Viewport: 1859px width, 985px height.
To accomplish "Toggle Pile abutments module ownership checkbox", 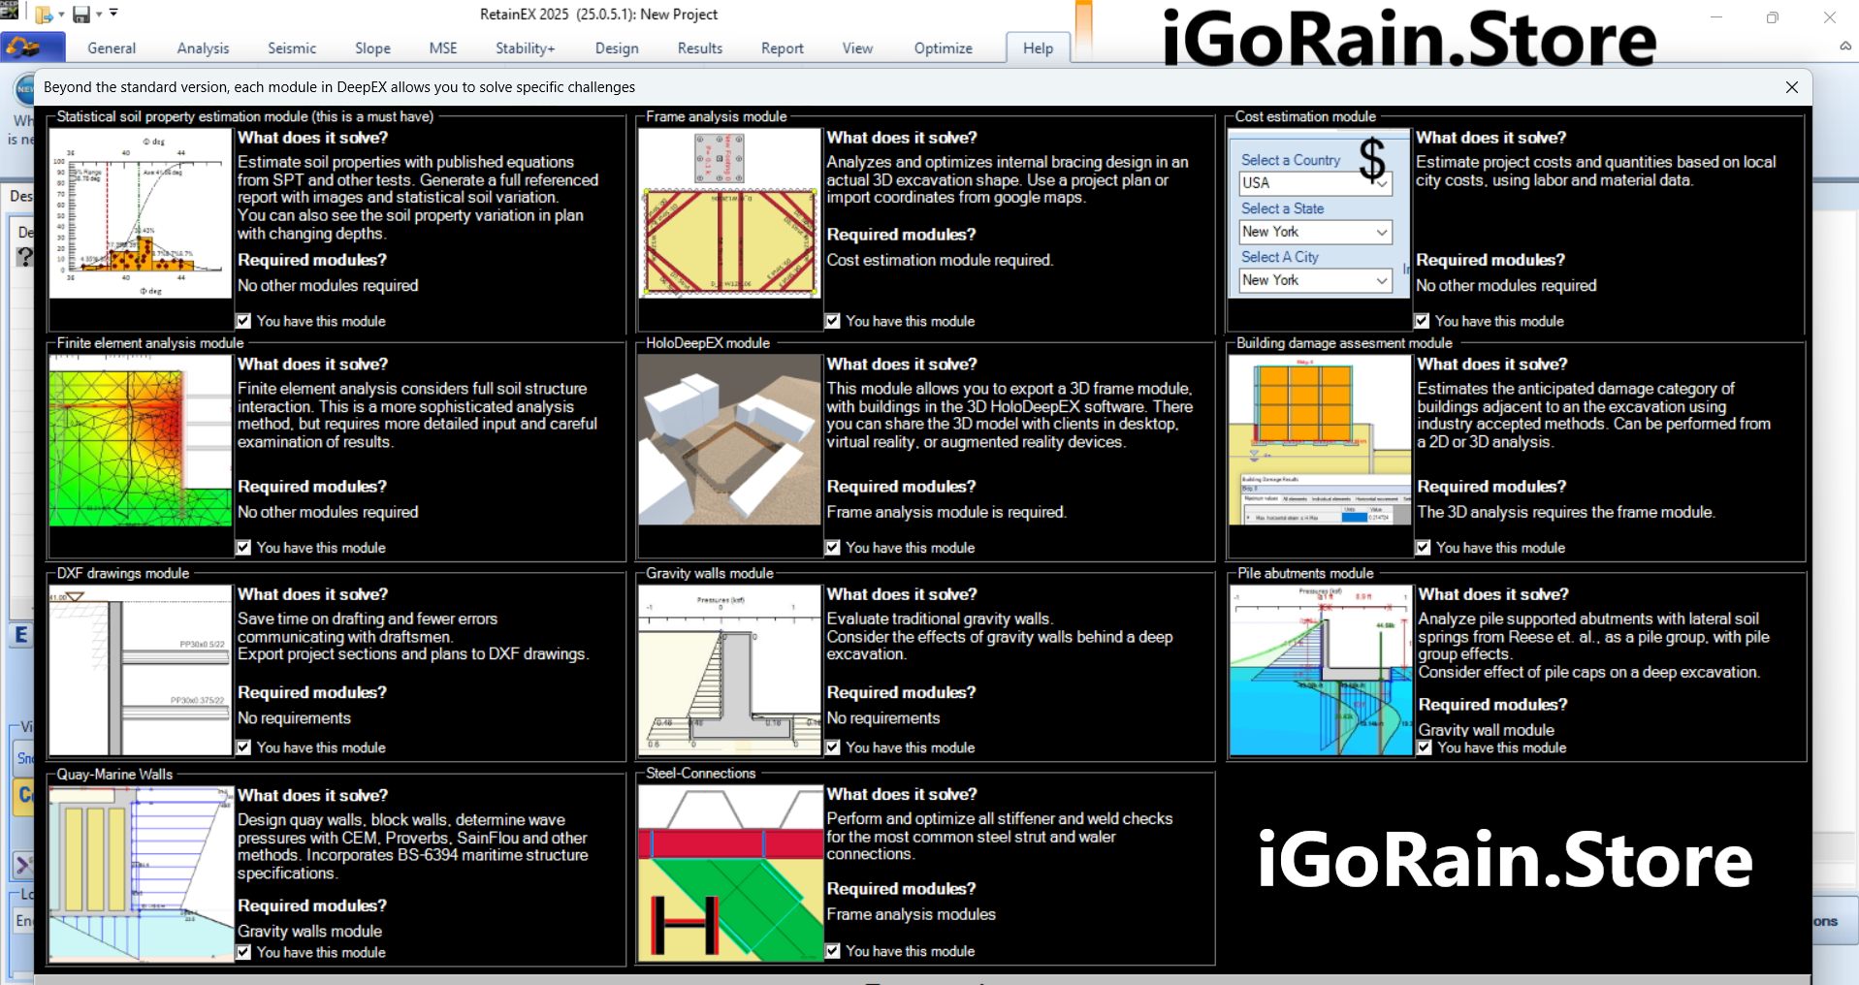I will pos(1425,747).
